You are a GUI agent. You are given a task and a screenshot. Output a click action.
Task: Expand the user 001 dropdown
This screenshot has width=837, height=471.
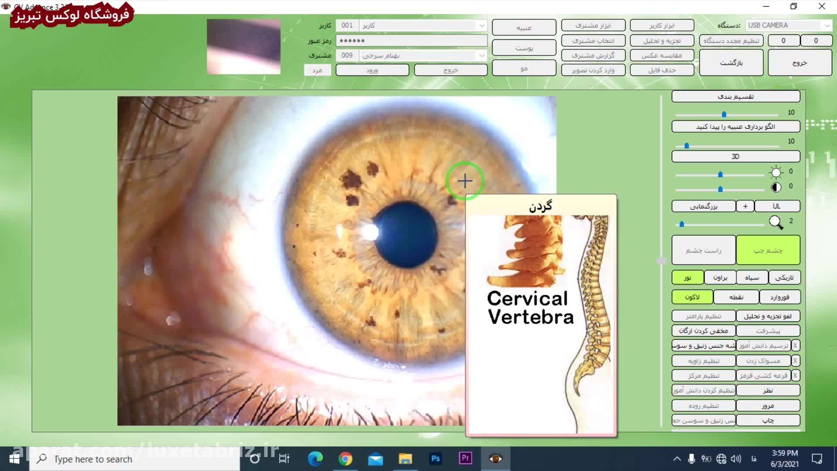481,25
